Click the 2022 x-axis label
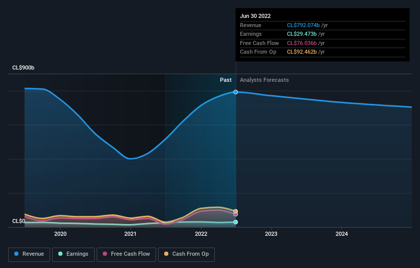This screenshot has height=268, width=420. click(x=201, y=234)
